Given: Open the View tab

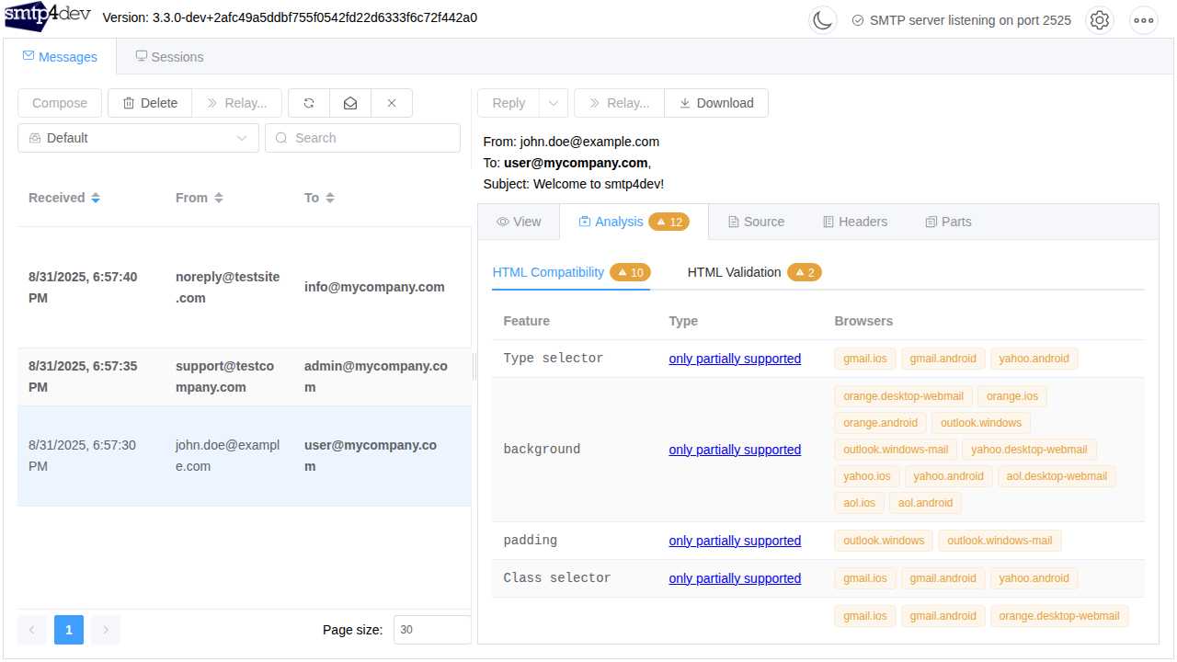Looking at the screenshot, I should pos(519,222).
